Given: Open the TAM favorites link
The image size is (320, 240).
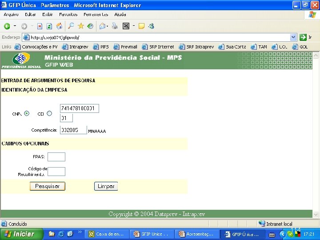Looking at the screenshot, I should (259, 47).
